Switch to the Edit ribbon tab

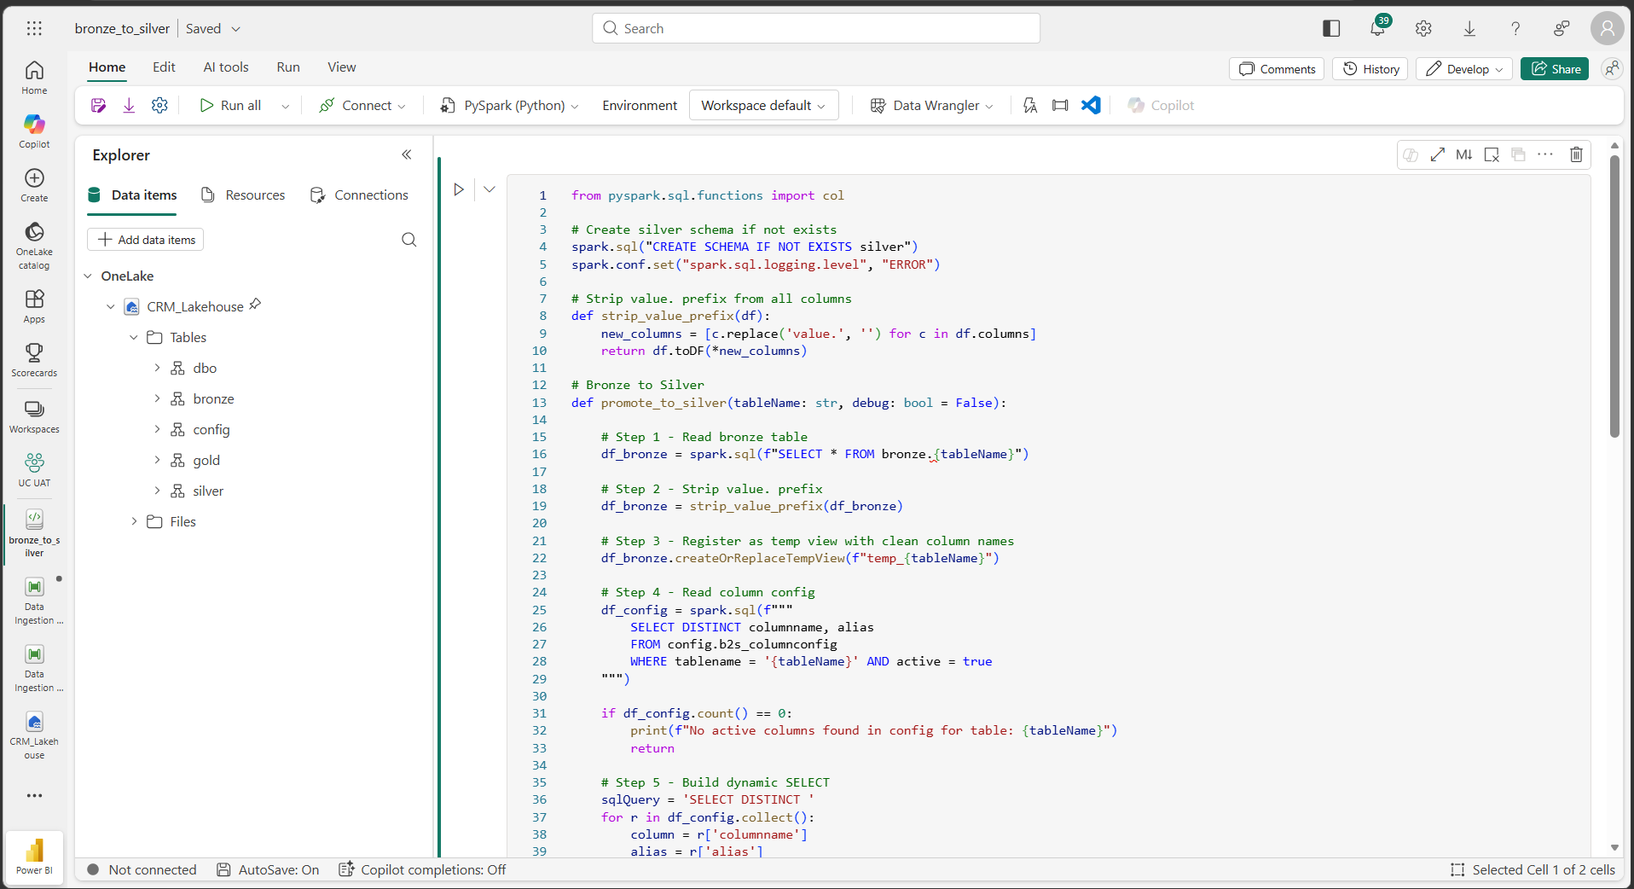pos(164,67)
